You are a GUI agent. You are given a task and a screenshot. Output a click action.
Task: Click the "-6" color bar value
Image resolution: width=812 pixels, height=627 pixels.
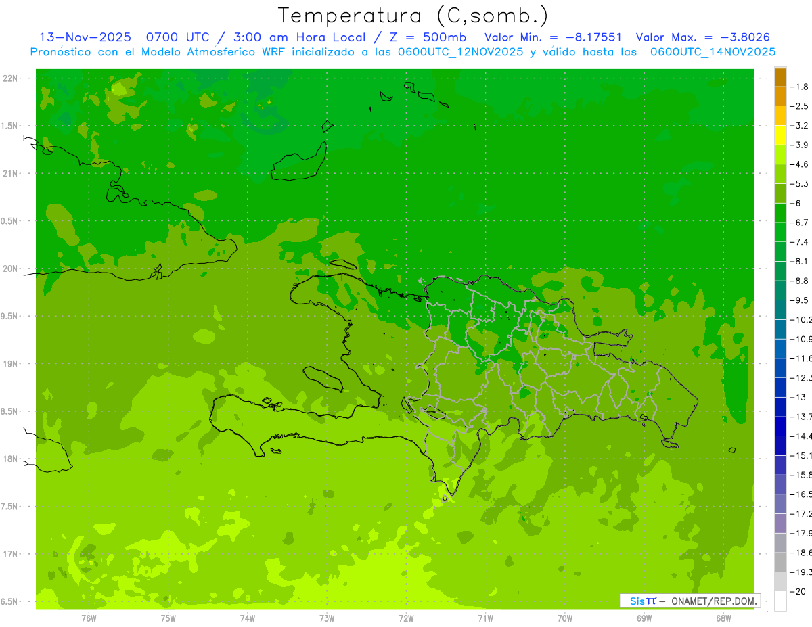pyautogui.click(x=796, y=203)
